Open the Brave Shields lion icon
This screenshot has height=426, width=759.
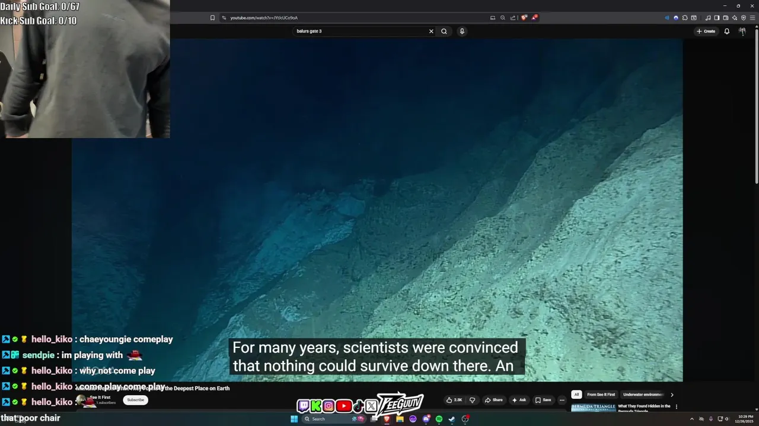[x=524, y=18]
